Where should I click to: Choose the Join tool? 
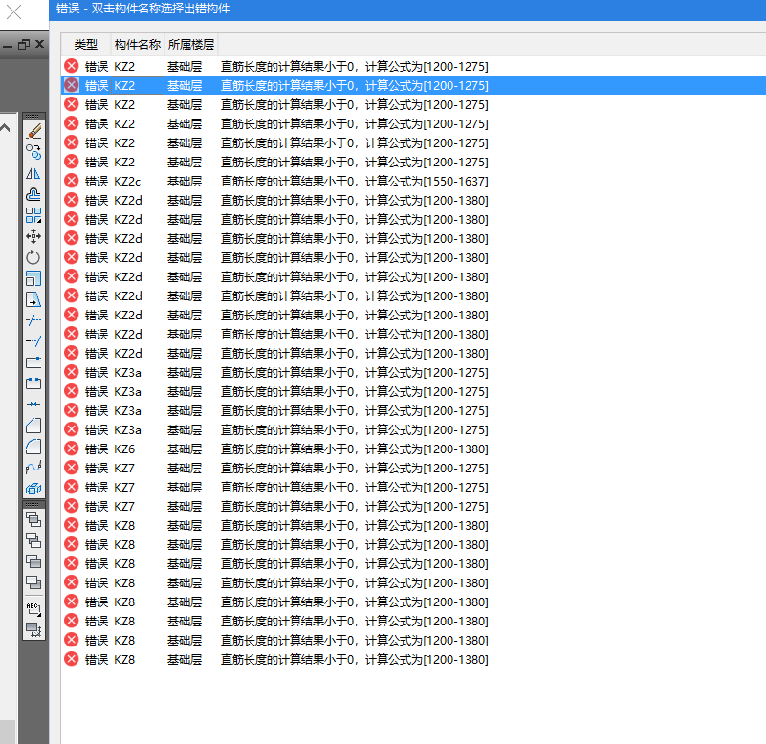coord(33,404)
